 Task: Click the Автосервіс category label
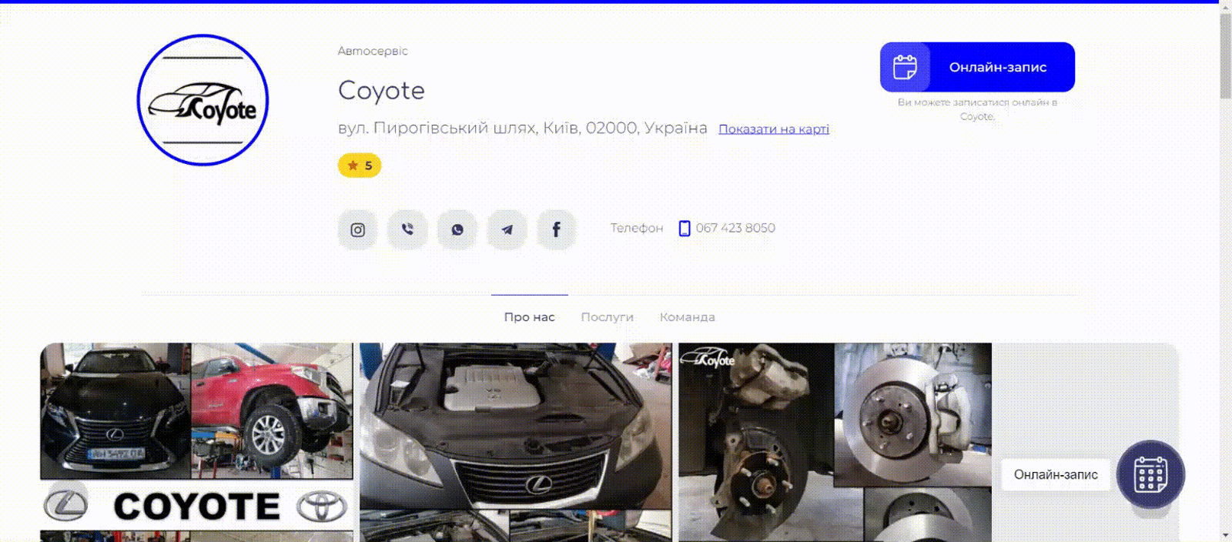(x=373, y=51)
